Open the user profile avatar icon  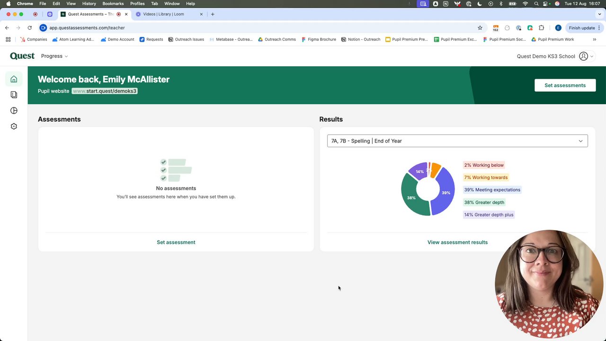583,56
